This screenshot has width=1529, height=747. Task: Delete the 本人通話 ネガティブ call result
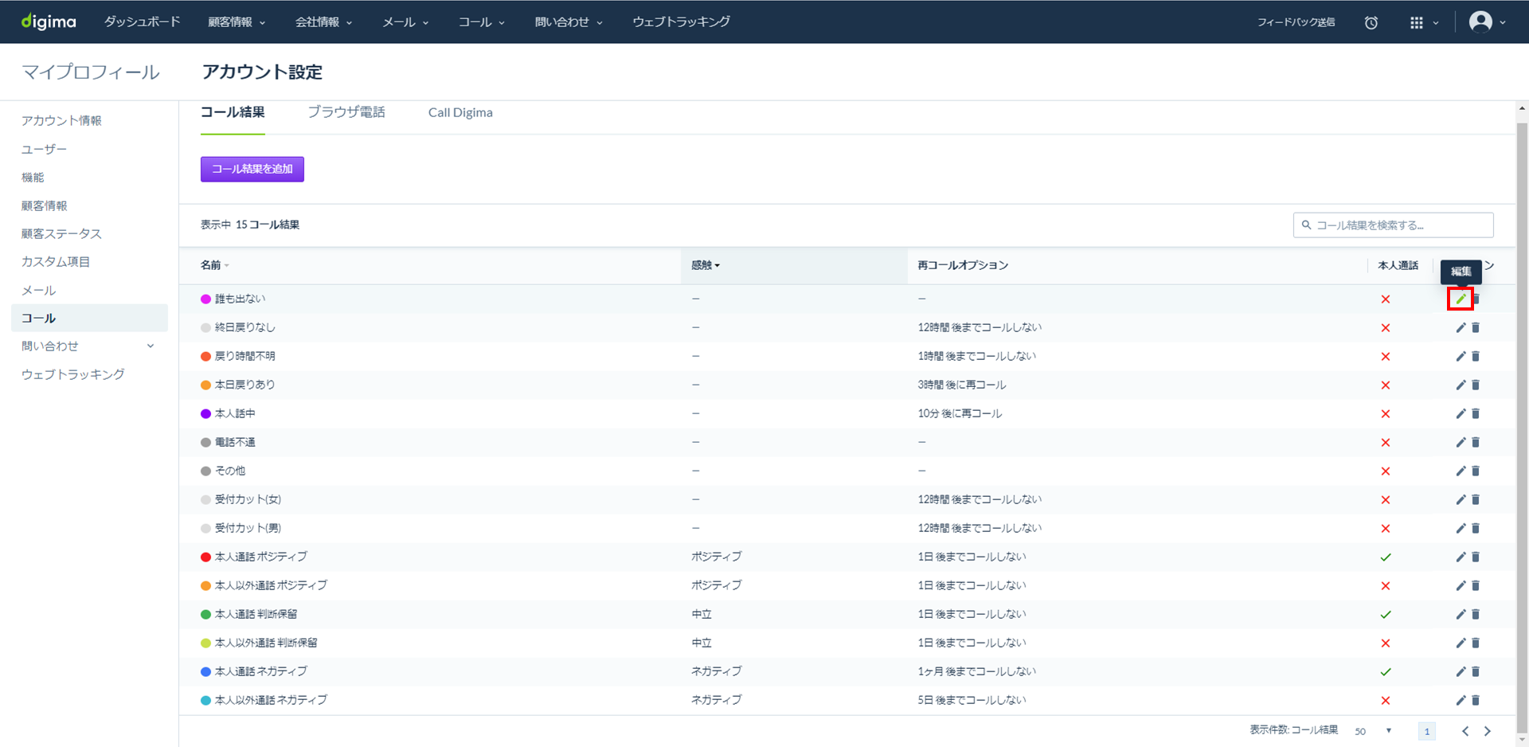pos(1476,671)
